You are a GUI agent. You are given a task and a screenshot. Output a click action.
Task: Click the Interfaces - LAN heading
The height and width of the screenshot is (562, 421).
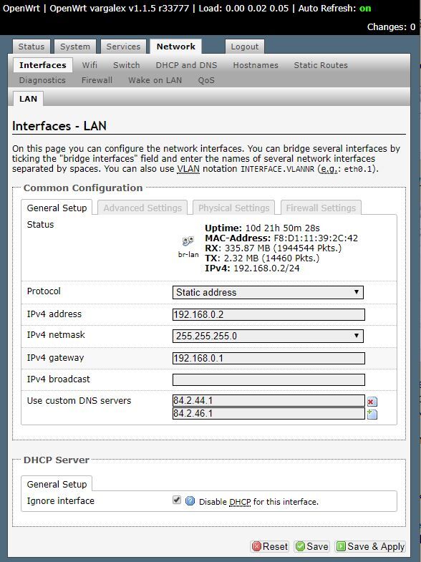59,126
